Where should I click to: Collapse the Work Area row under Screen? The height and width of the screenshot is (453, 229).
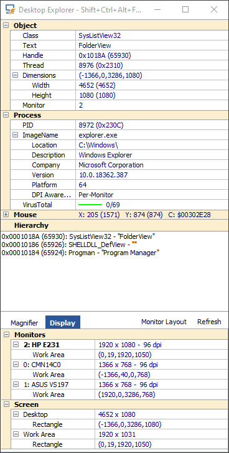click(x=16, y=434)
